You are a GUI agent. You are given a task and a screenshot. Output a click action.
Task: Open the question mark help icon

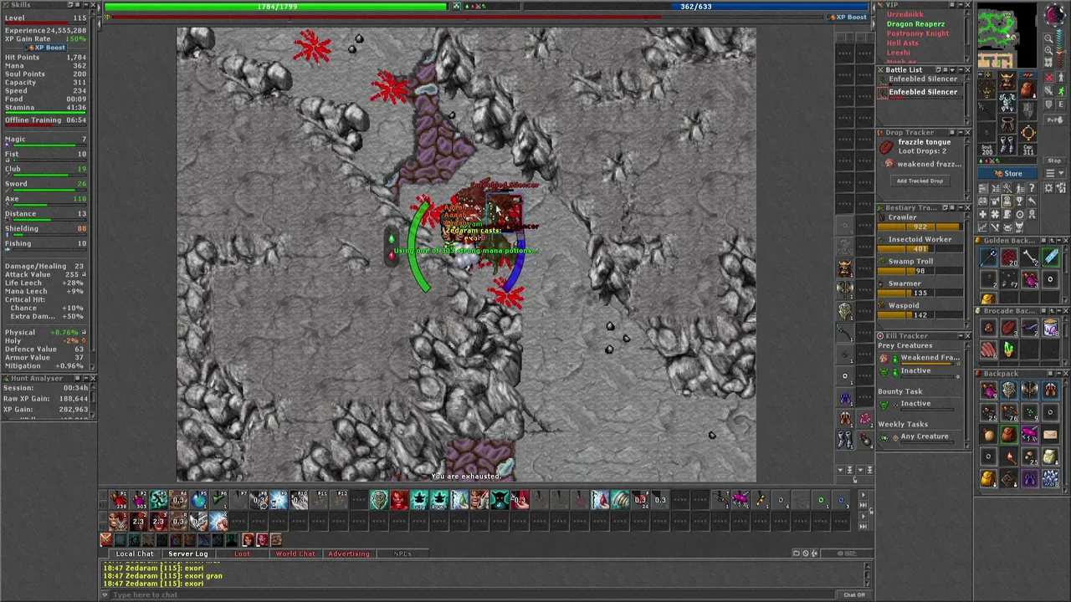(1032, 188)
